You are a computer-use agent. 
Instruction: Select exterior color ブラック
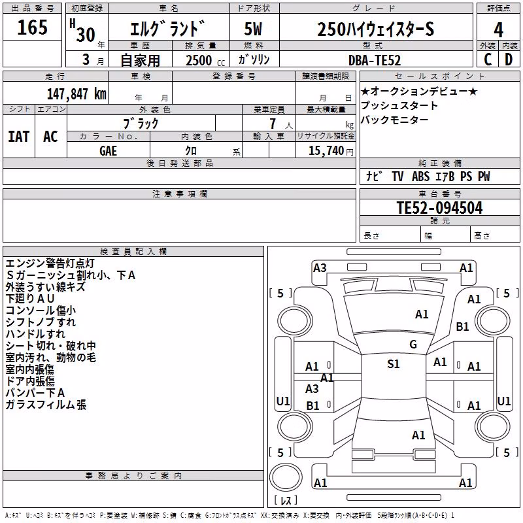pos(141,124)
